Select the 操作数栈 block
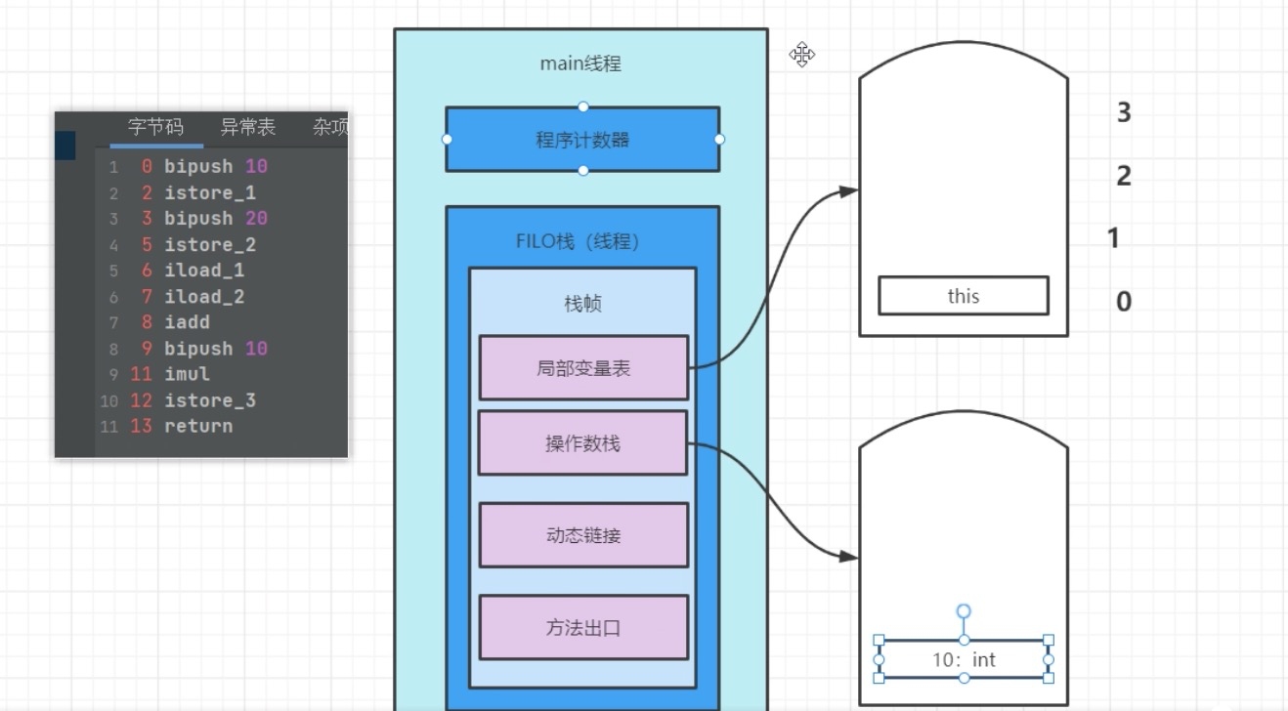Image resolution: width=1288 pixels, height=711 pixels. 583,441
